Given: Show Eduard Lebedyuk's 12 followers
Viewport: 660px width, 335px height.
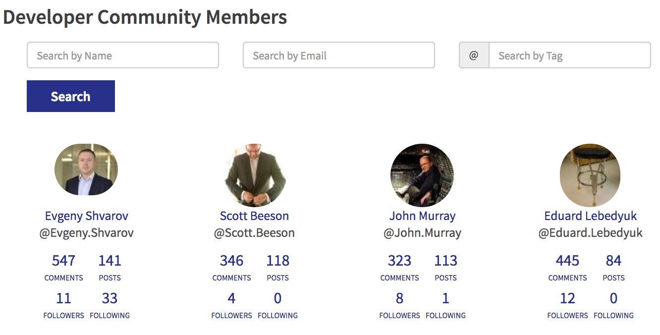Looking at the screenshot, I should coord(567,298).
